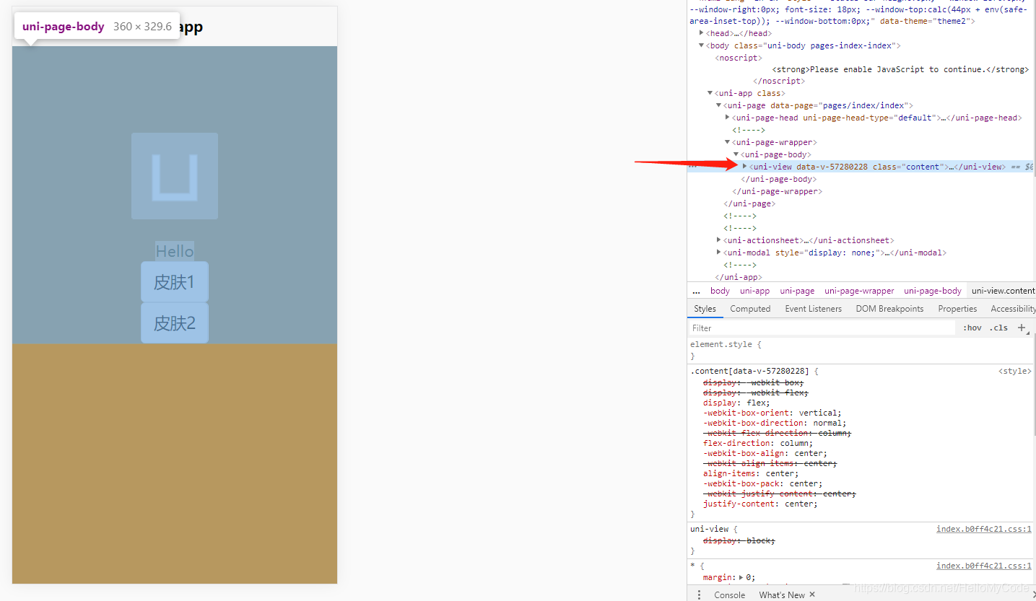Click the Hello text in preview
Screen dimensions: 1036x601
[175, 251]
